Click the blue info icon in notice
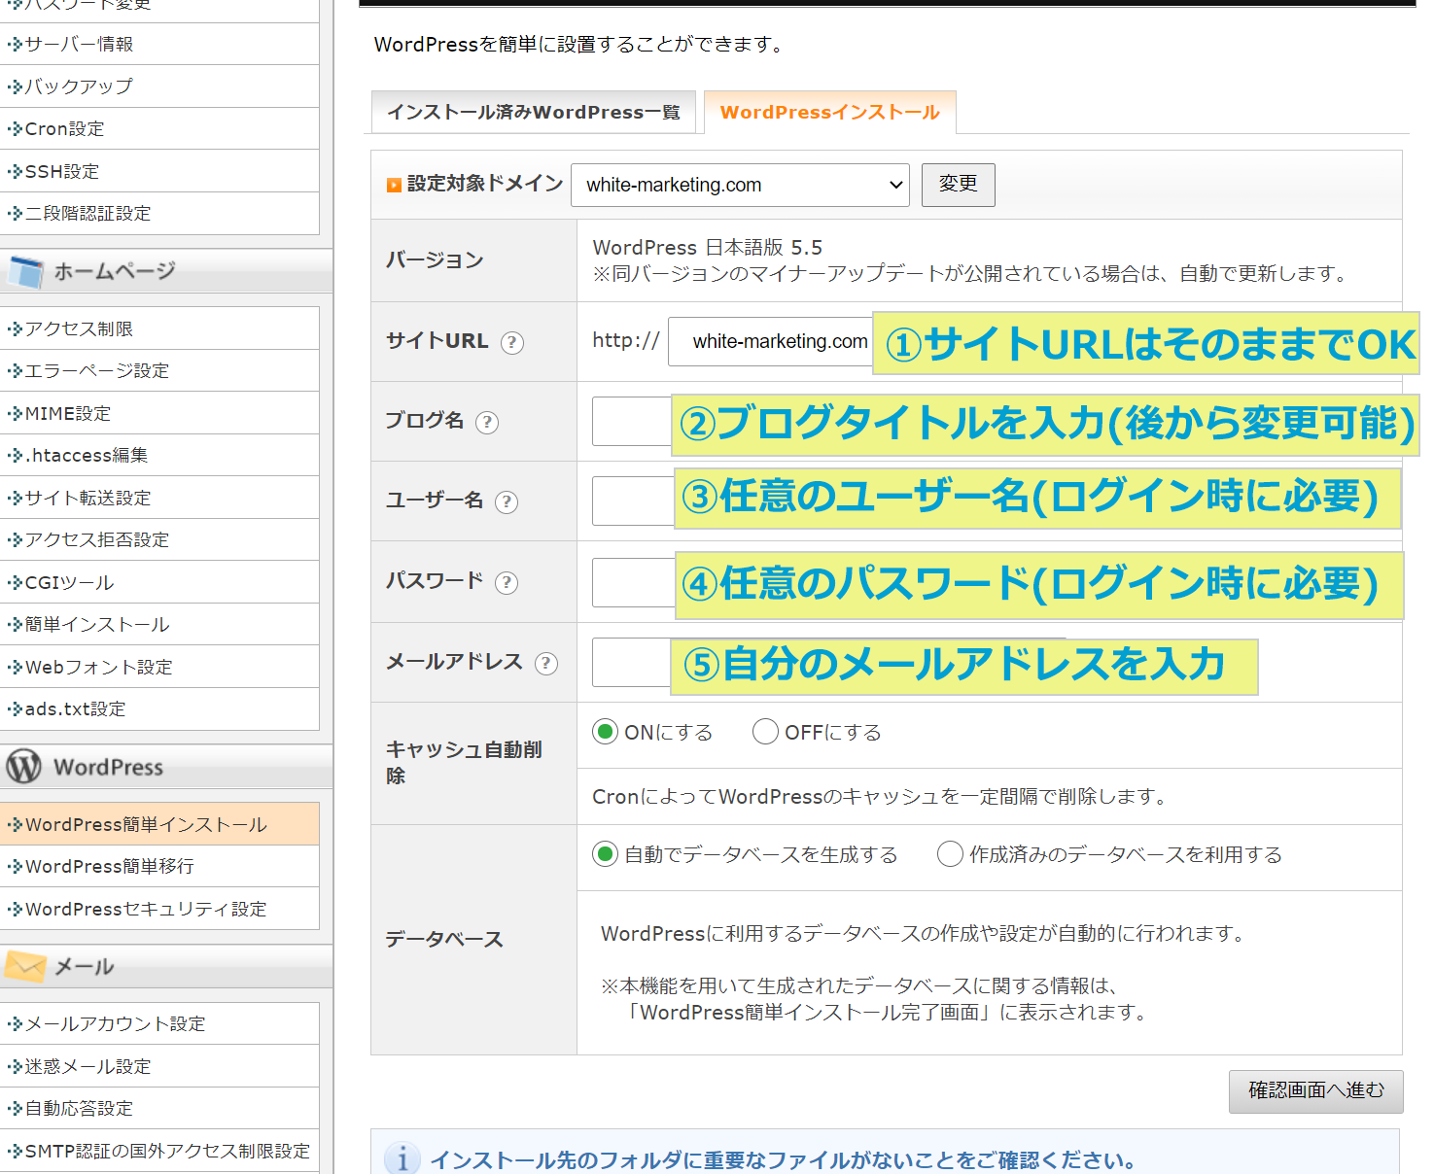Viewport: 1434px width, 1174px height. 402,1158
